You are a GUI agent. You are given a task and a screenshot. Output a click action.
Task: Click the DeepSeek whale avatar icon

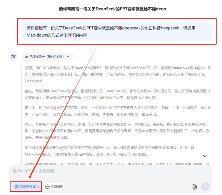click(13, 57)
